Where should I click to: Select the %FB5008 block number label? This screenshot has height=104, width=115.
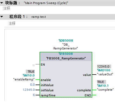click(x=66, y=54)
